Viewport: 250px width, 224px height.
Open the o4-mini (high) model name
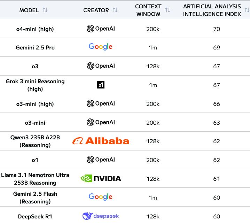35,29
